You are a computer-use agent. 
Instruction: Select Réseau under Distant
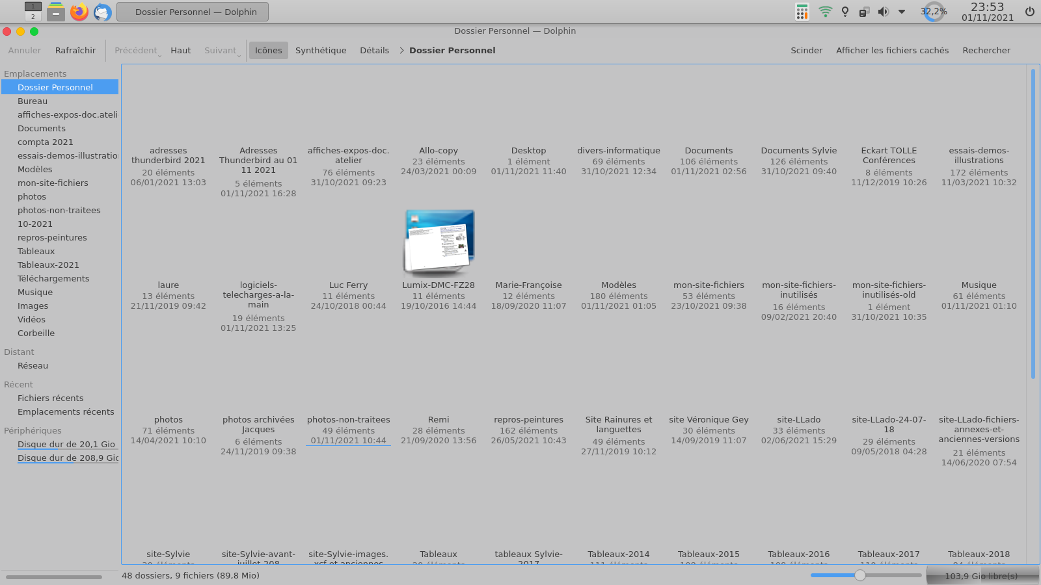click(x=60, y=365)
